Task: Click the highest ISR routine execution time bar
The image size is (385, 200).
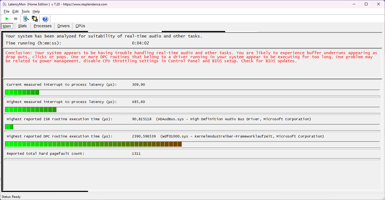Action: pyautogui.click(x=9, y=127)
